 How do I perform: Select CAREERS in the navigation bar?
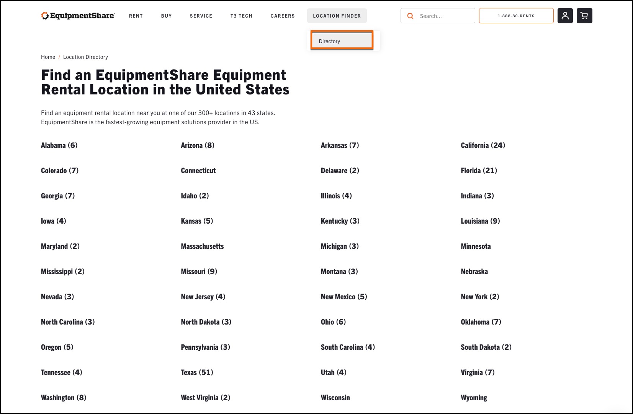[x=283, y=16]
